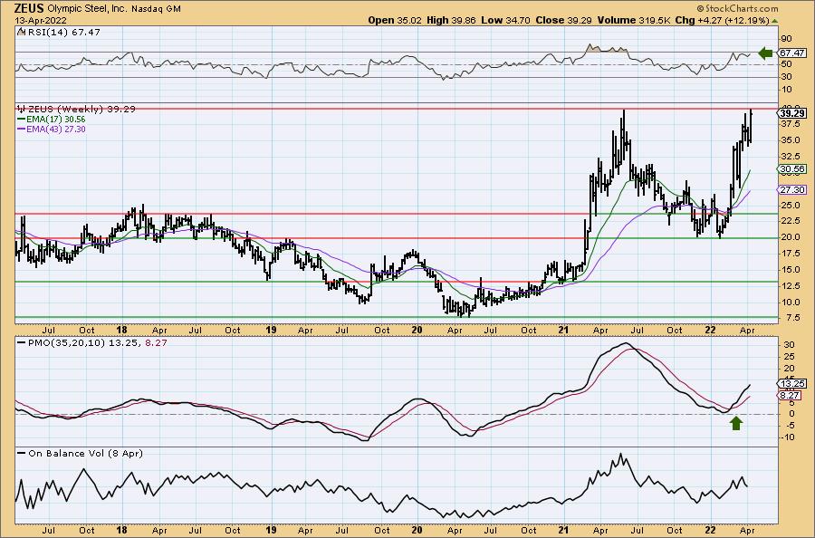Click the 17.5 price axis label
815x538 pixels.
[790, 253]
